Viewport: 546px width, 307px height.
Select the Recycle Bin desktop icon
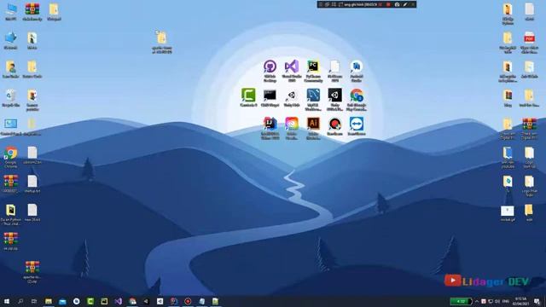tap(11, 97)
